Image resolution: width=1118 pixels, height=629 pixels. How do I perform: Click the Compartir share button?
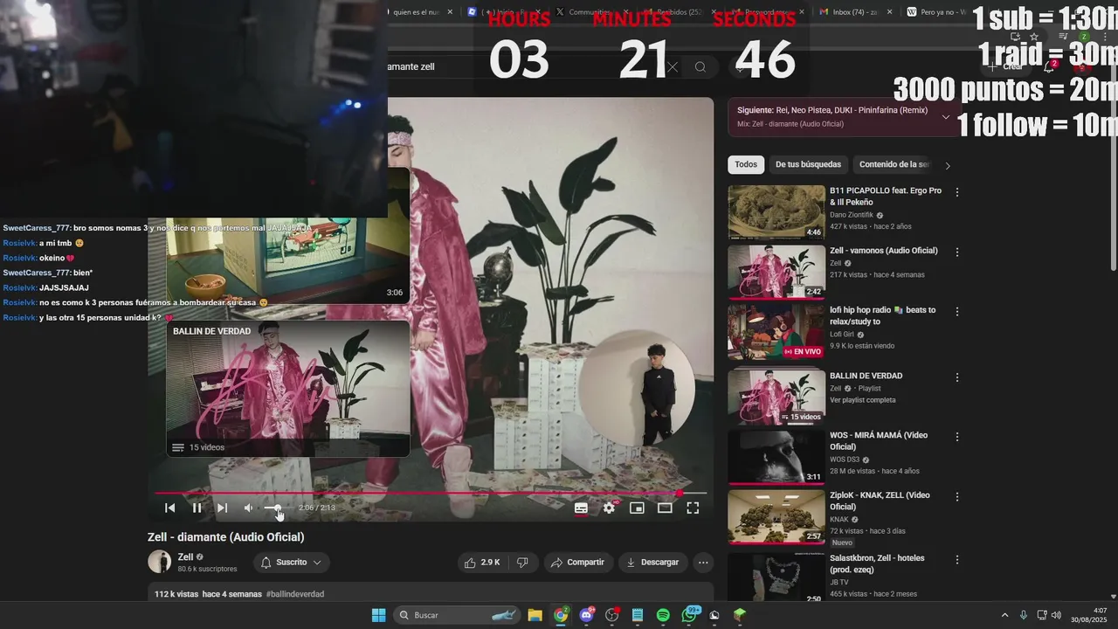pyautogui.click(x=577, y=563)
